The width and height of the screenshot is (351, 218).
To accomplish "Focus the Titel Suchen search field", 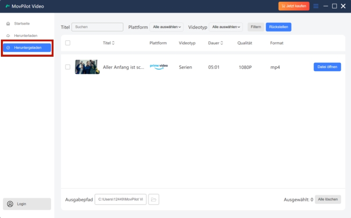I will [97, 27].
